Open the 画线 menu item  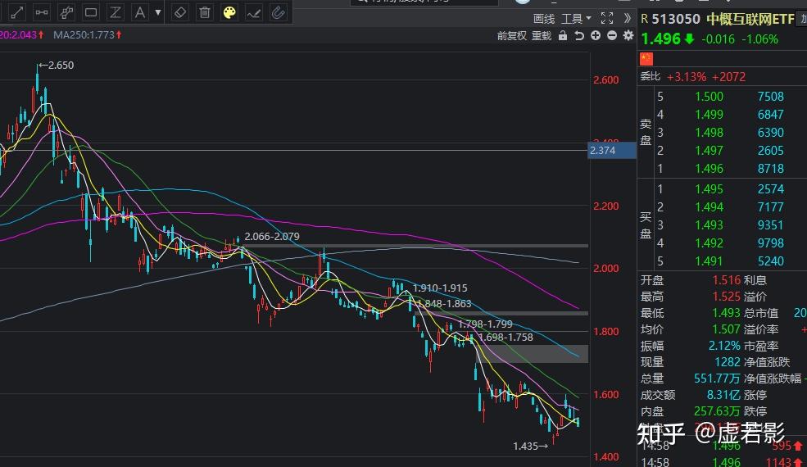click(x=544, y=19)
